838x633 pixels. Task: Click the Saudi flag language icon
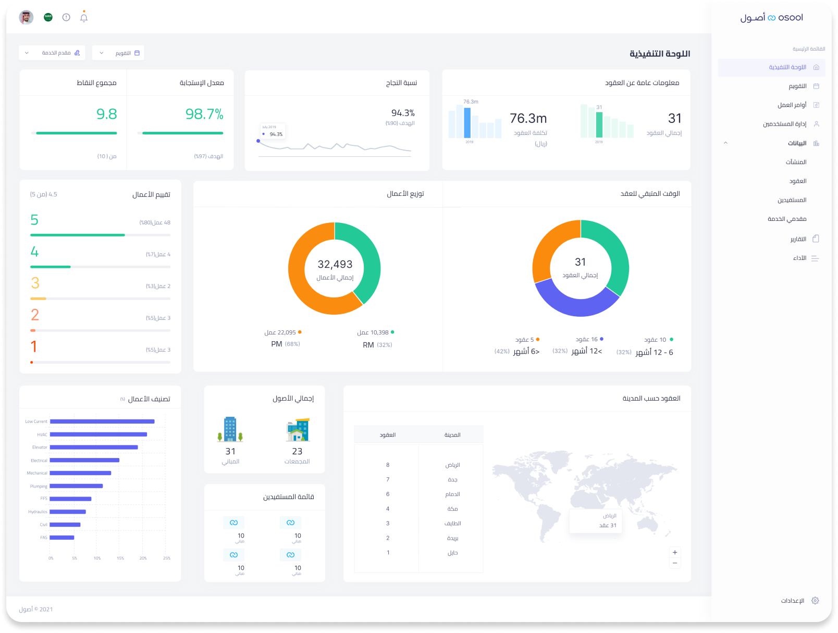[48, 17]
